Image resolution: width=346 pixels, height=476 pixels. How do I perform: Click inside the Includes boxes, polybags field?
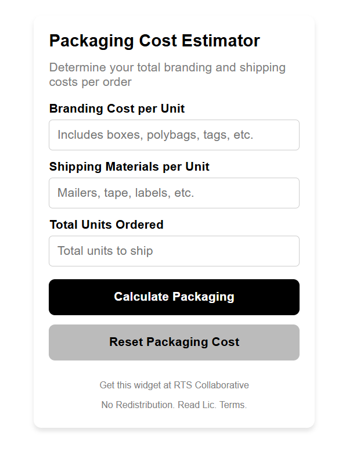[x=174, y=135]
